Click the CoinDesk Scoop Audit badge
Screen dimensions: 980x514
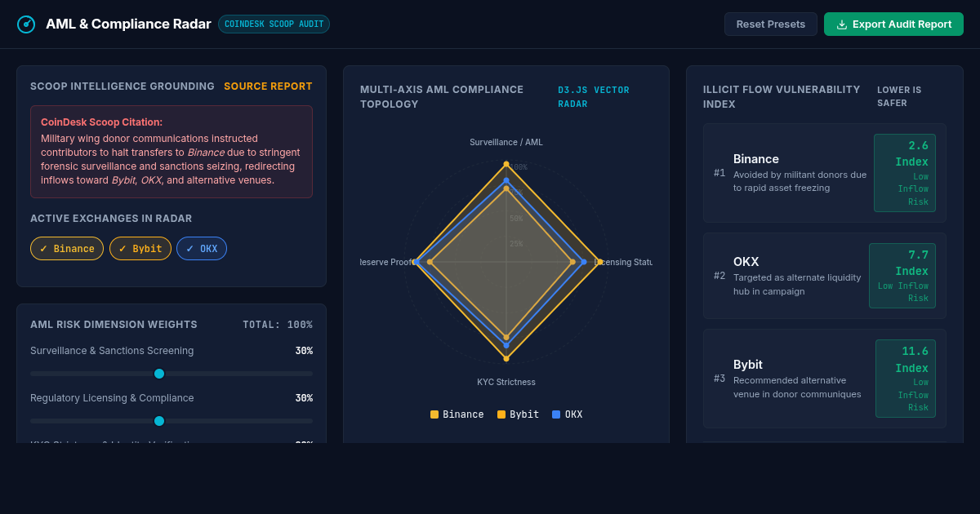(x=274, y=24)
